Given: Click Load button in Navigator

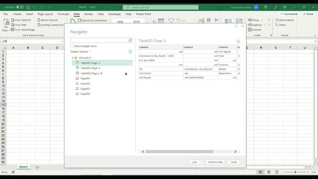Looking at the screenshot, I should pyautogui.click(x=194, y=162).
